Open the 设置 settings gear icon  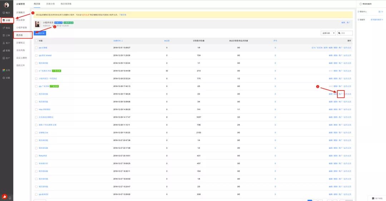4,78
